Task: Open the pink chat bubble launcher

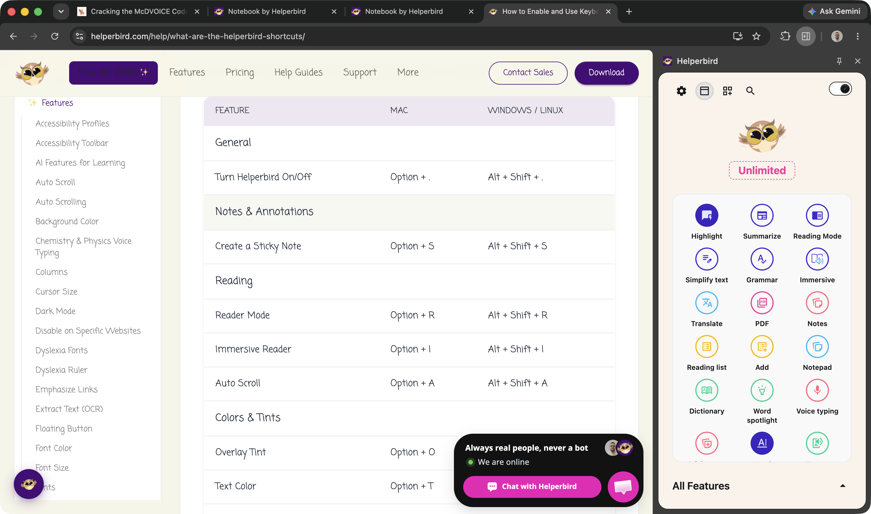Action: click(x=623, y=487)
